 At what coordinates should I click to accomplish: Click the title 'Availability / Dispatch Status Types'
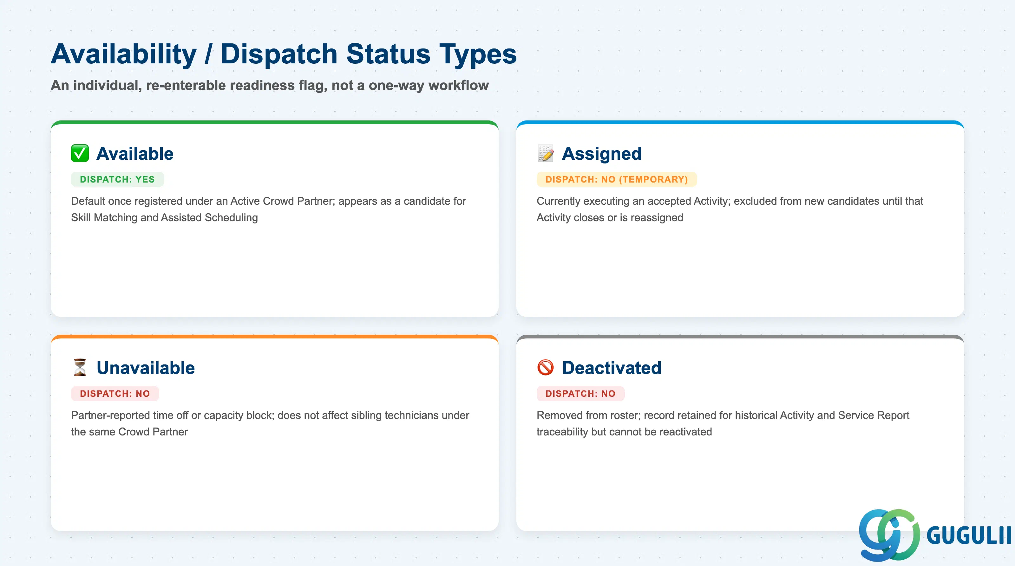click(x=284, y=54)
